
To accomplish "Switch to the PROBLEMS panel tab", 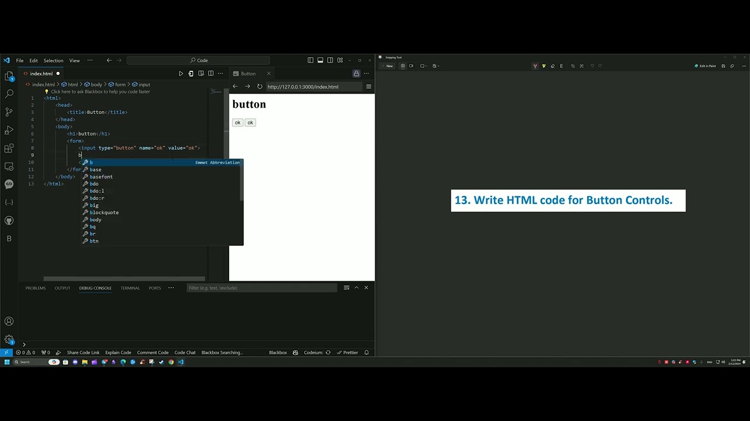I will click(x=35, y=288).
